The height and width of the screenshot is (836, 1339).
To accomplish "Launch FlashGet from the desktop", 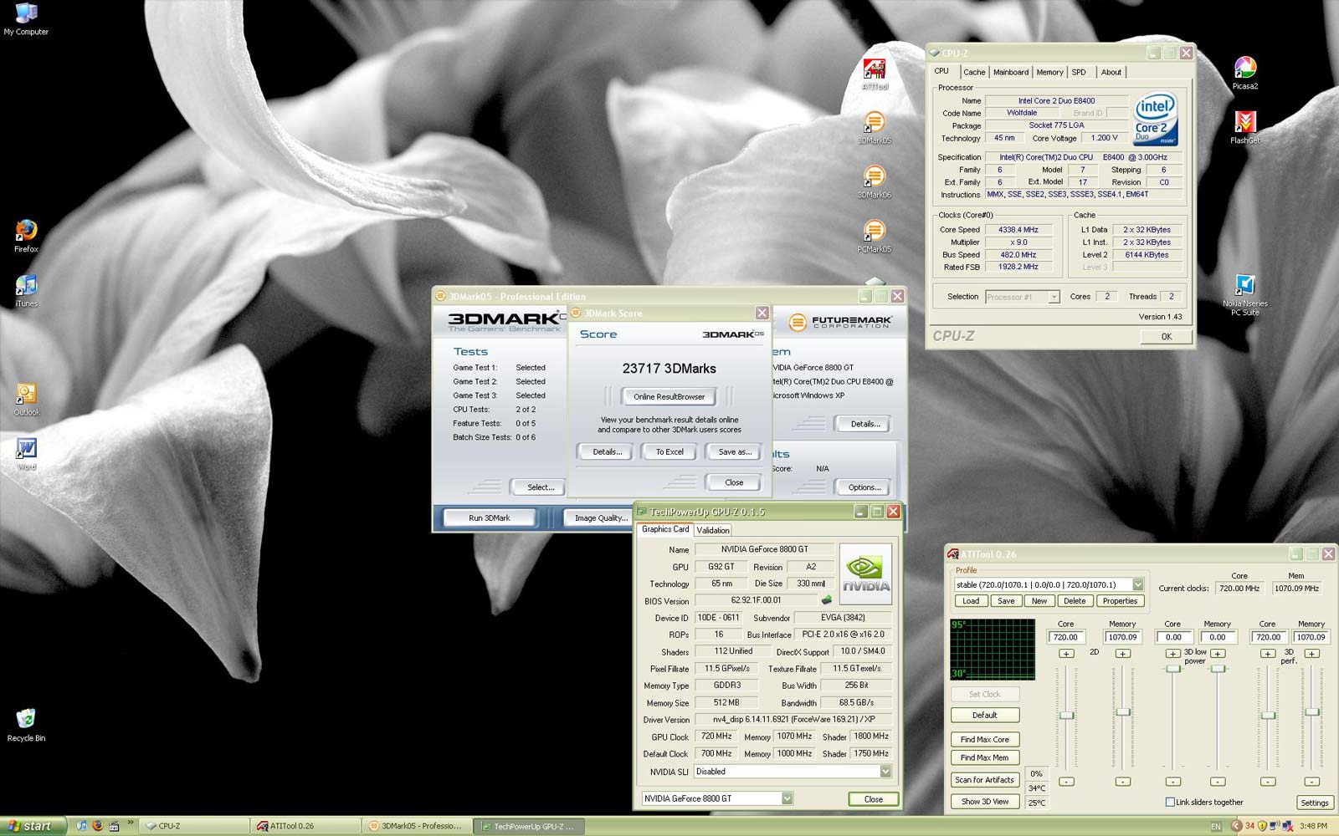I will [x=1244, y=127].
